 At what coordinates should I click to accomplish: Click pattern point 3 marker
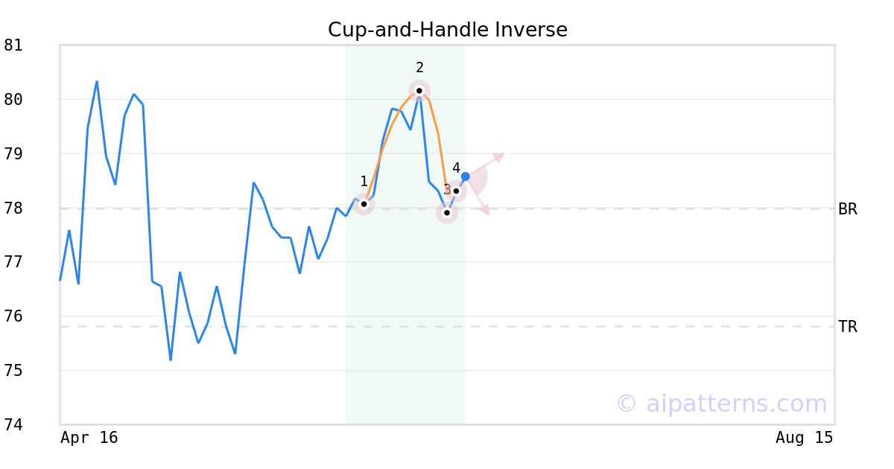447,213
